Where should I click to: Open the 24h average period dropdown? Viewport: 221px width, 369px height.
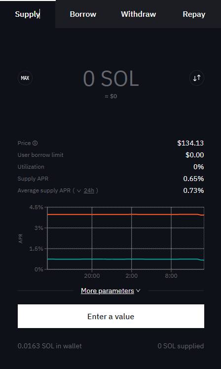pyautogui.click(x=89, y=190)
